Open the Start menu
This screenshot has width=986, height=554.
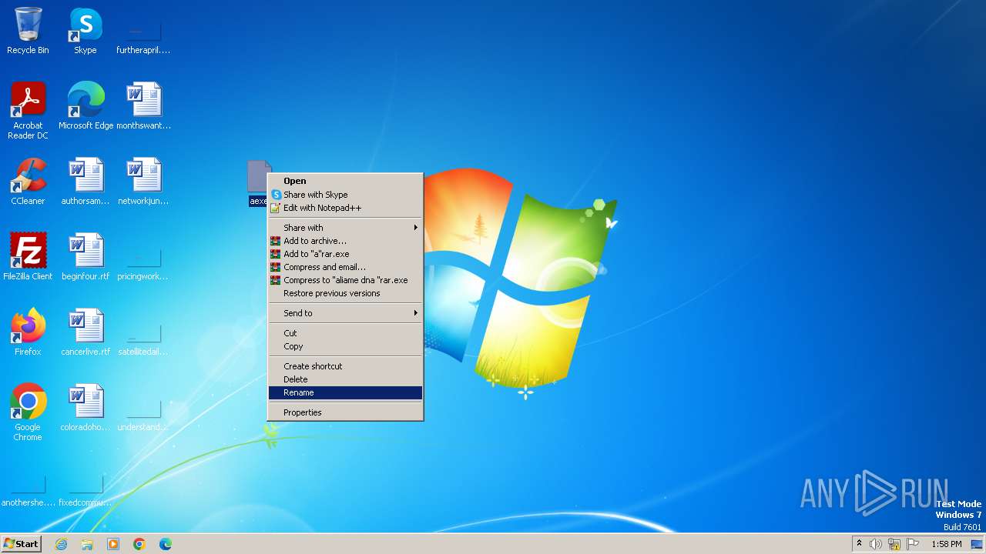[21, 544]
